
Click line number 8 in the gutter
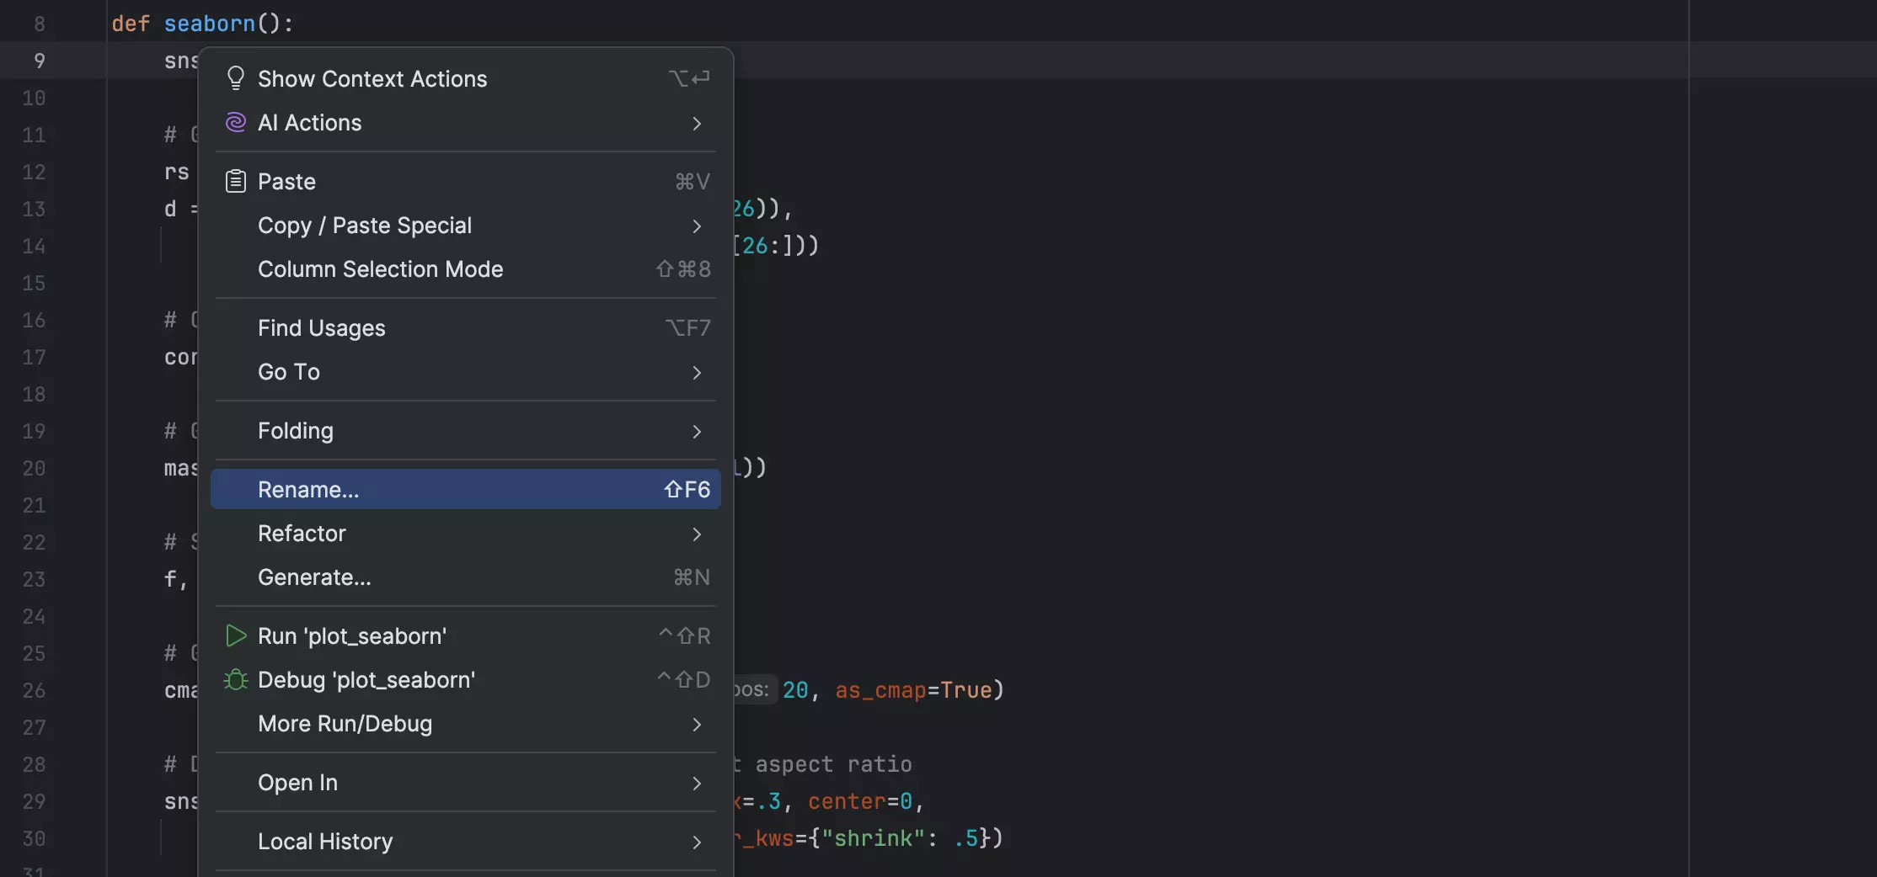[x=39, y=24]
